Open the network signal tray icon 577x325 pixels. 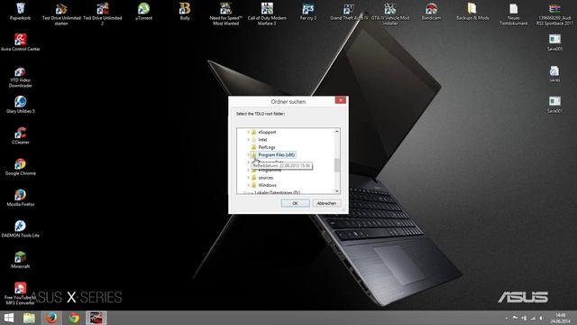pos(533,318)
